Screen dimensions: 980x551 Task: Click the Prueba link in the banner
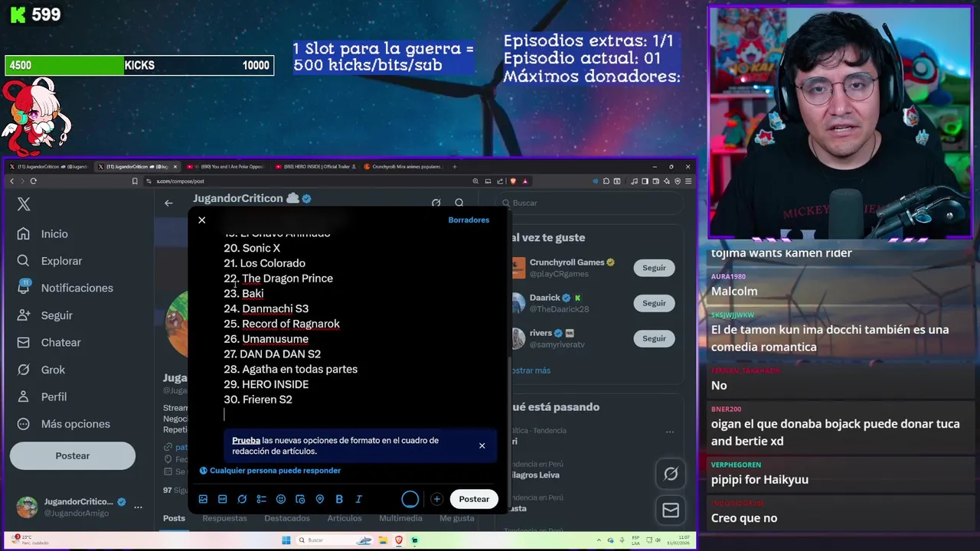click(x=246, y=441)
